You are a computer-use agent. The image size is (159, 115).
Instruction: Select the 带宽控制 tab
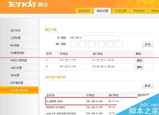click(x=139, y=11)
